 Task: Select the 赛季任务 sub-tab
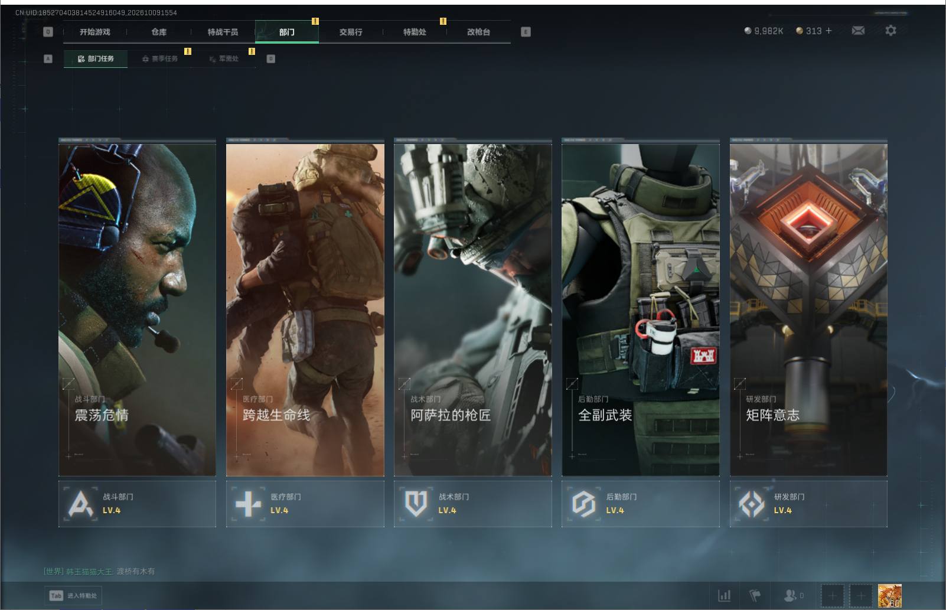[159, 58]
